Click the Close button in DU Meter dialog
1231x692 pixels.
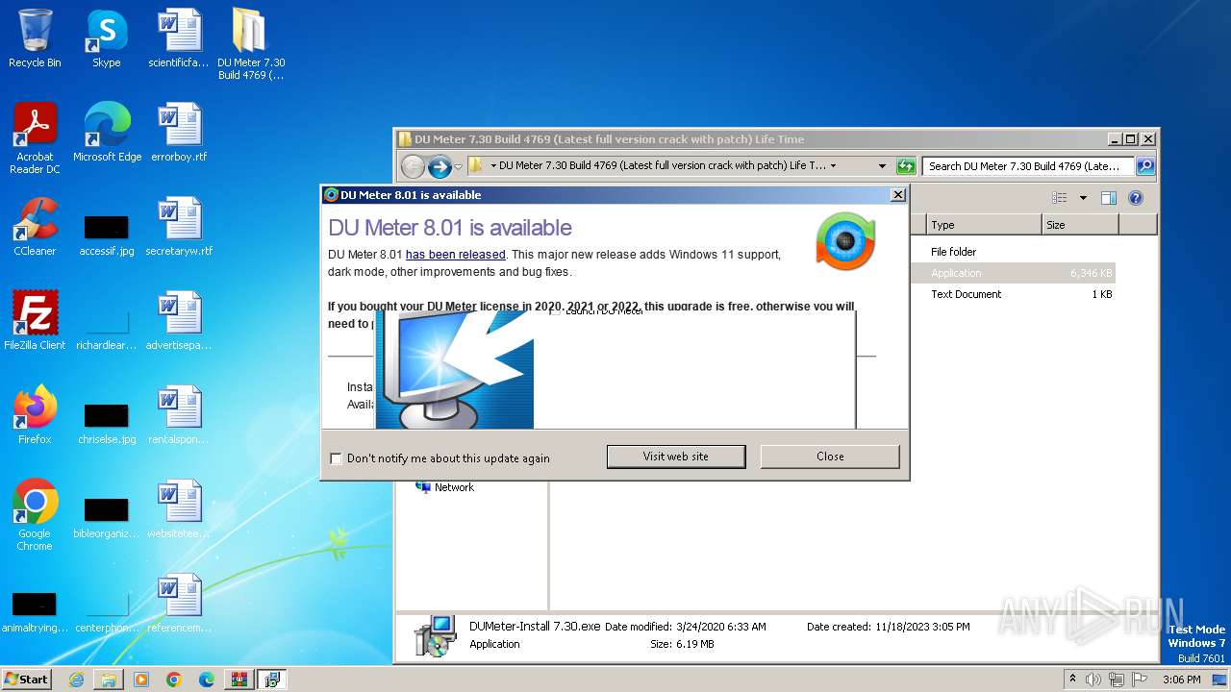coord(830,457)
